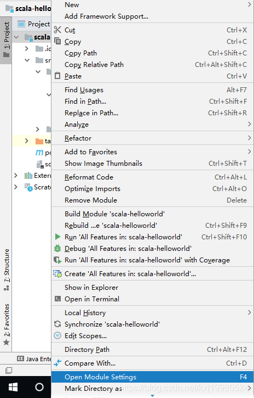Choose Show in Explorer
254x398 pixels.
coord(153,287)
